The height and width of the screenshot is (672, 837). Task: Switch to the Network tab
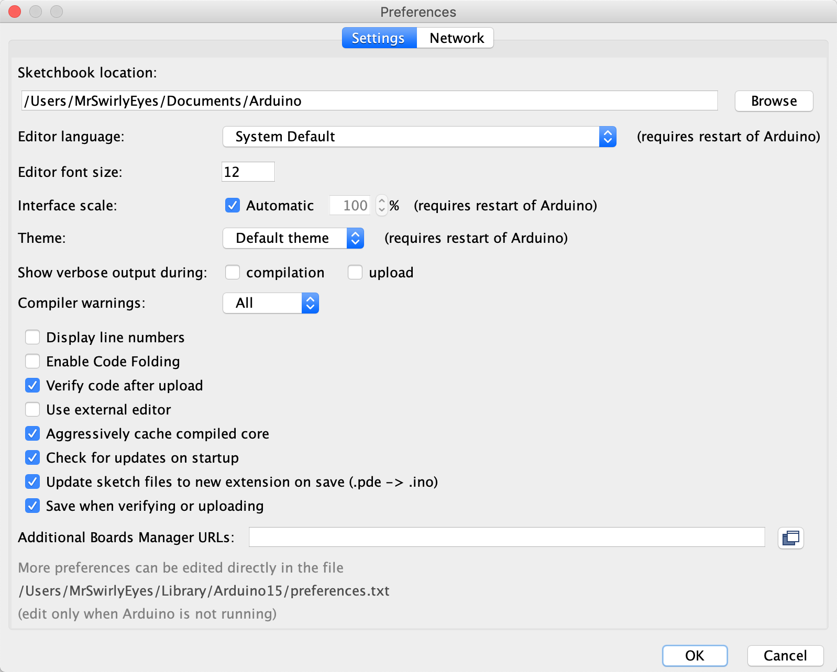pos(456,38)
